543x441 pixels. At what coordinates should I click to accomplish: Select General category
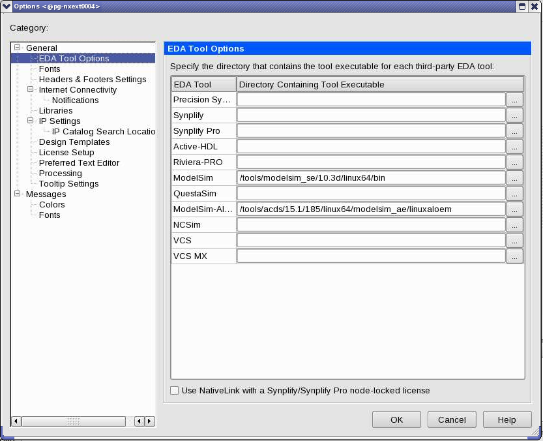(x=42, y=48)
